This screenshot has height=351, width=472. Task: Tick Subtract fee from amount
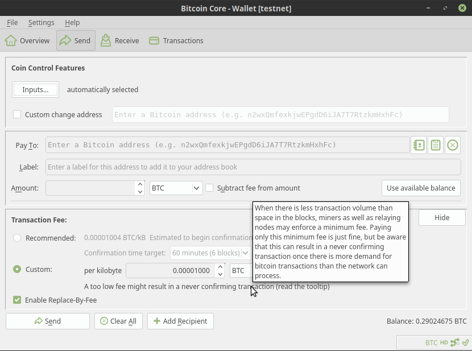[210, 188]
